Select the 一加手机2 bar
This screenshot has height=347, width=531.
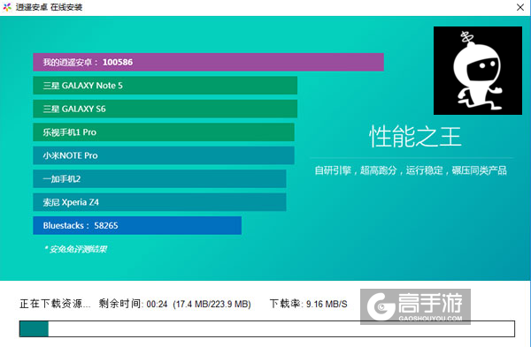point(159,178)
